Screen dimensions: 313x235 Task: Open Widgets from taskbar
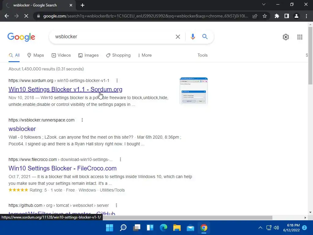pos(150,228)
